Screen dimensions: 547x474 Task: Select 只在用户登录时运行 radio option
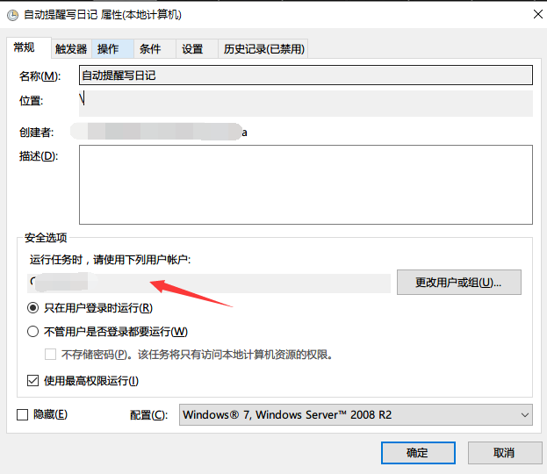coord(33,308)
